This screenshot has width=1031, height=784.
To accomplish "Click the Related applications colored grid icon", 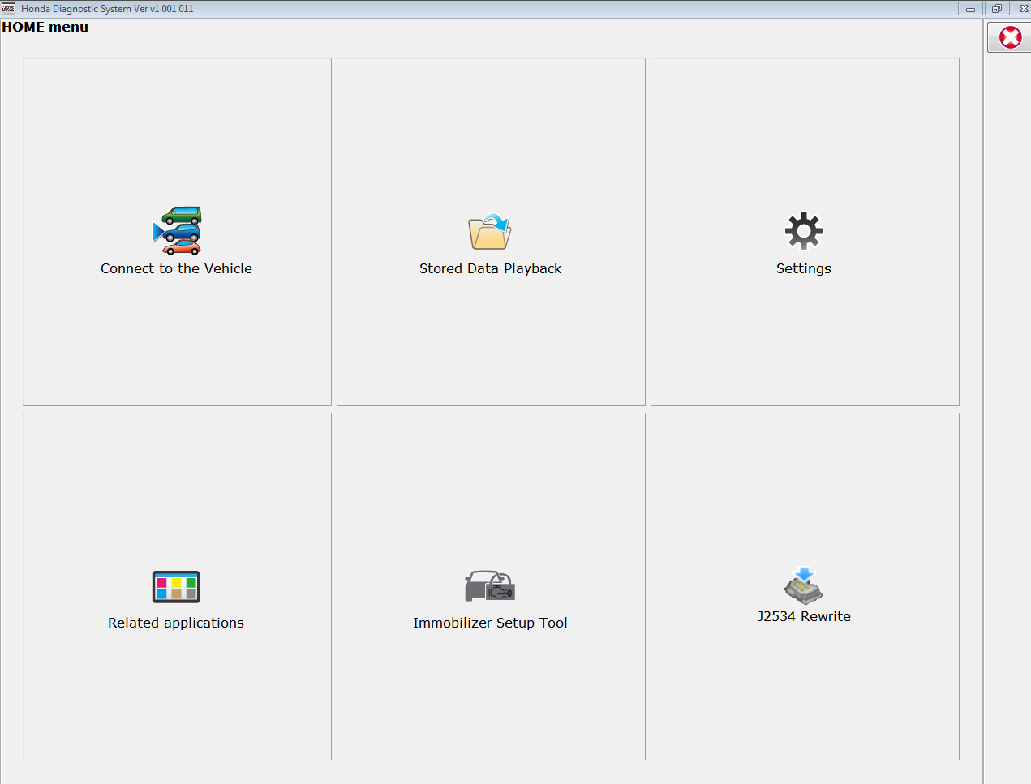I will click(x=176, y=586).
